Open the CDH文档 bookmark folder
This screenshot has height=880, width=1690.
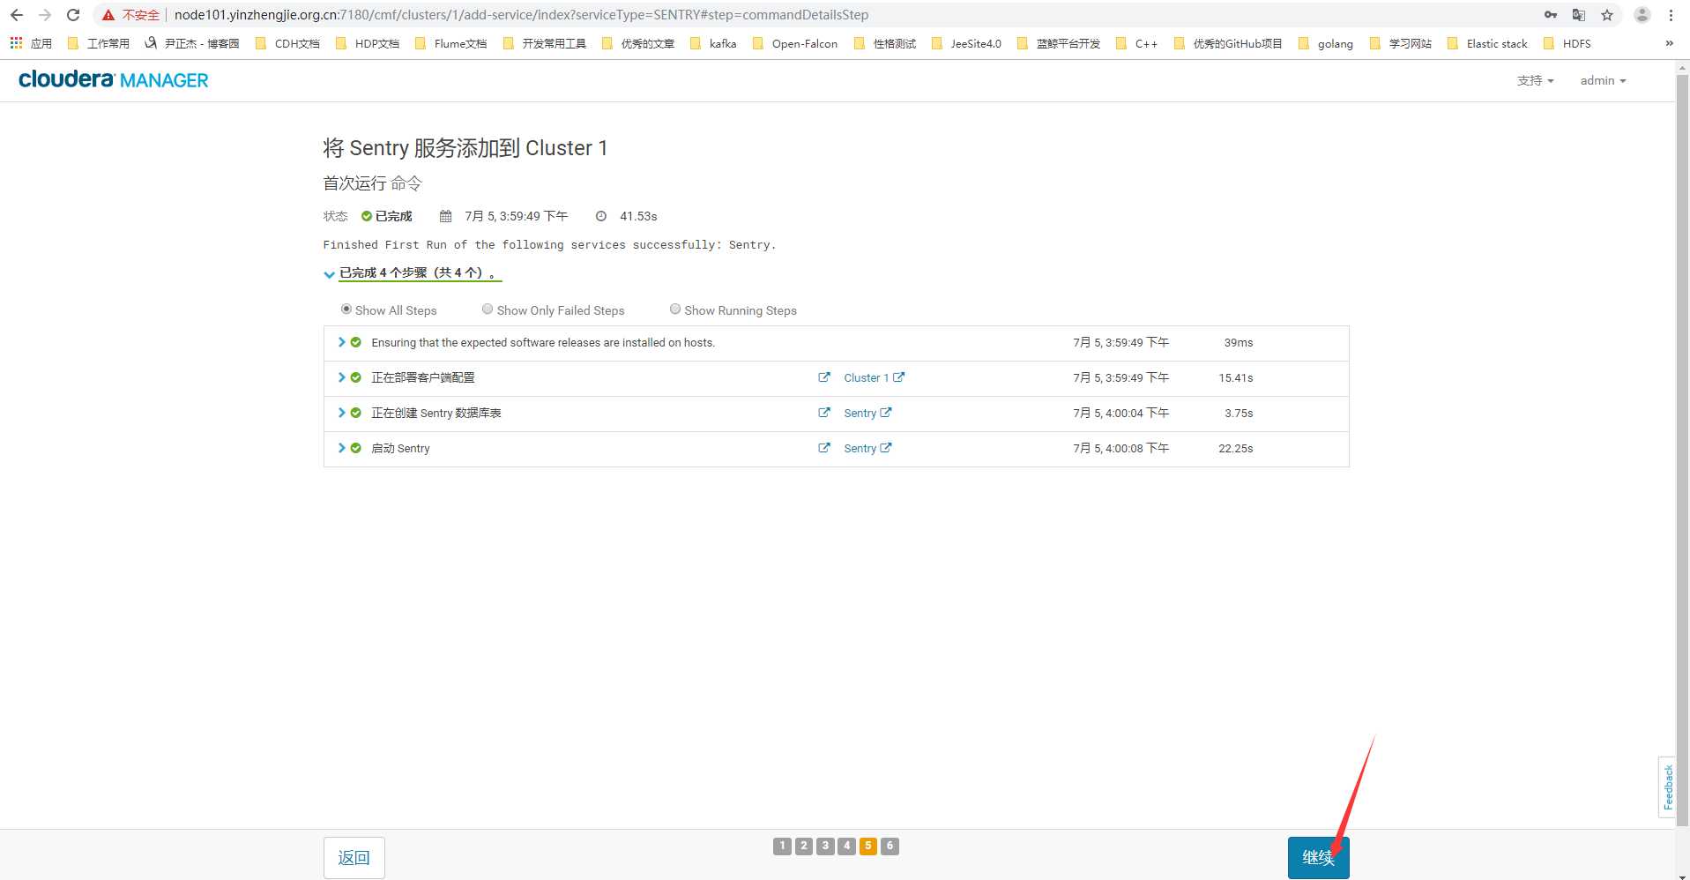[x=287, y=43]
